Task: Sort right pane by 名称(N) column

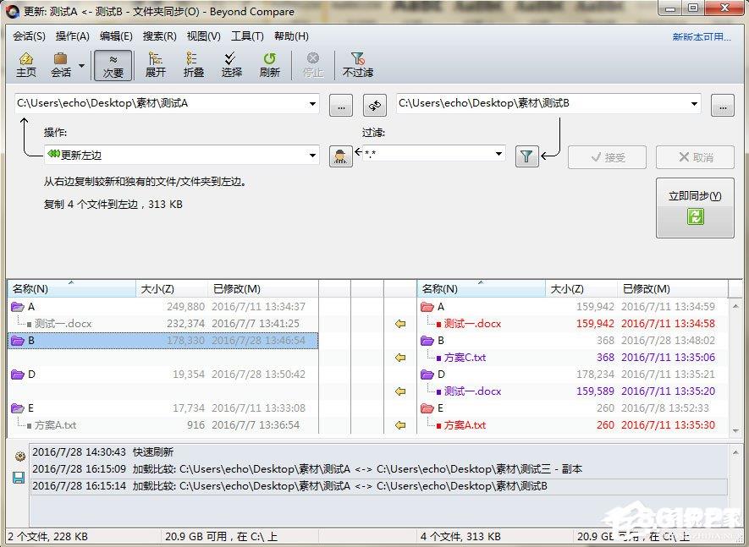Action: point(482,289)
